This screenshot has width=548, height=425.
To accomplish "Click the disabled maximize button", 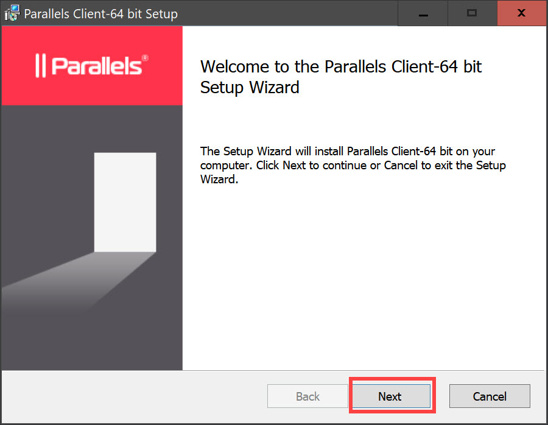I will tap(472, 13).
